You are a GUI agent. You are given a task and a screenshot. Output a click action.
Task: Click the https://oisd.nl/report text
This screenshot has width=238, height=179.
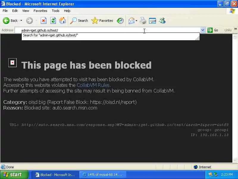[x=112, y=102]
